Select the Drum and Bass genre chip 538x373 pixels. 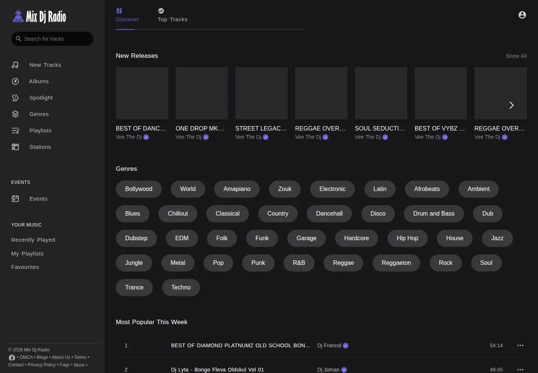click(434, 214)
